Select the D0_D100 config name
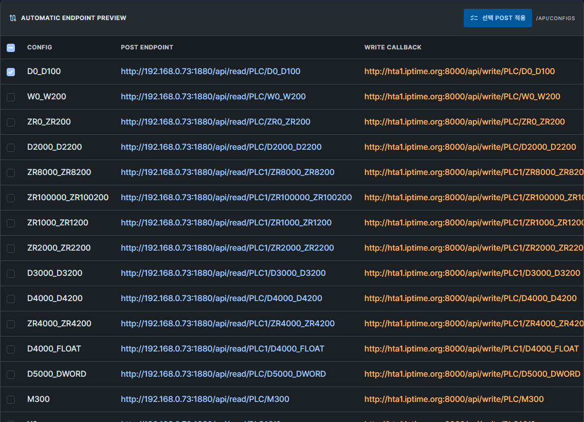Viewport: 584px width, 422px height. click(x=44, y=71)
